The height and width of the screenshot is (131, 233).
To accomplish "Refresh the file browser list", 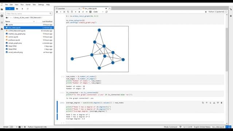I will [x=28, y=9].
